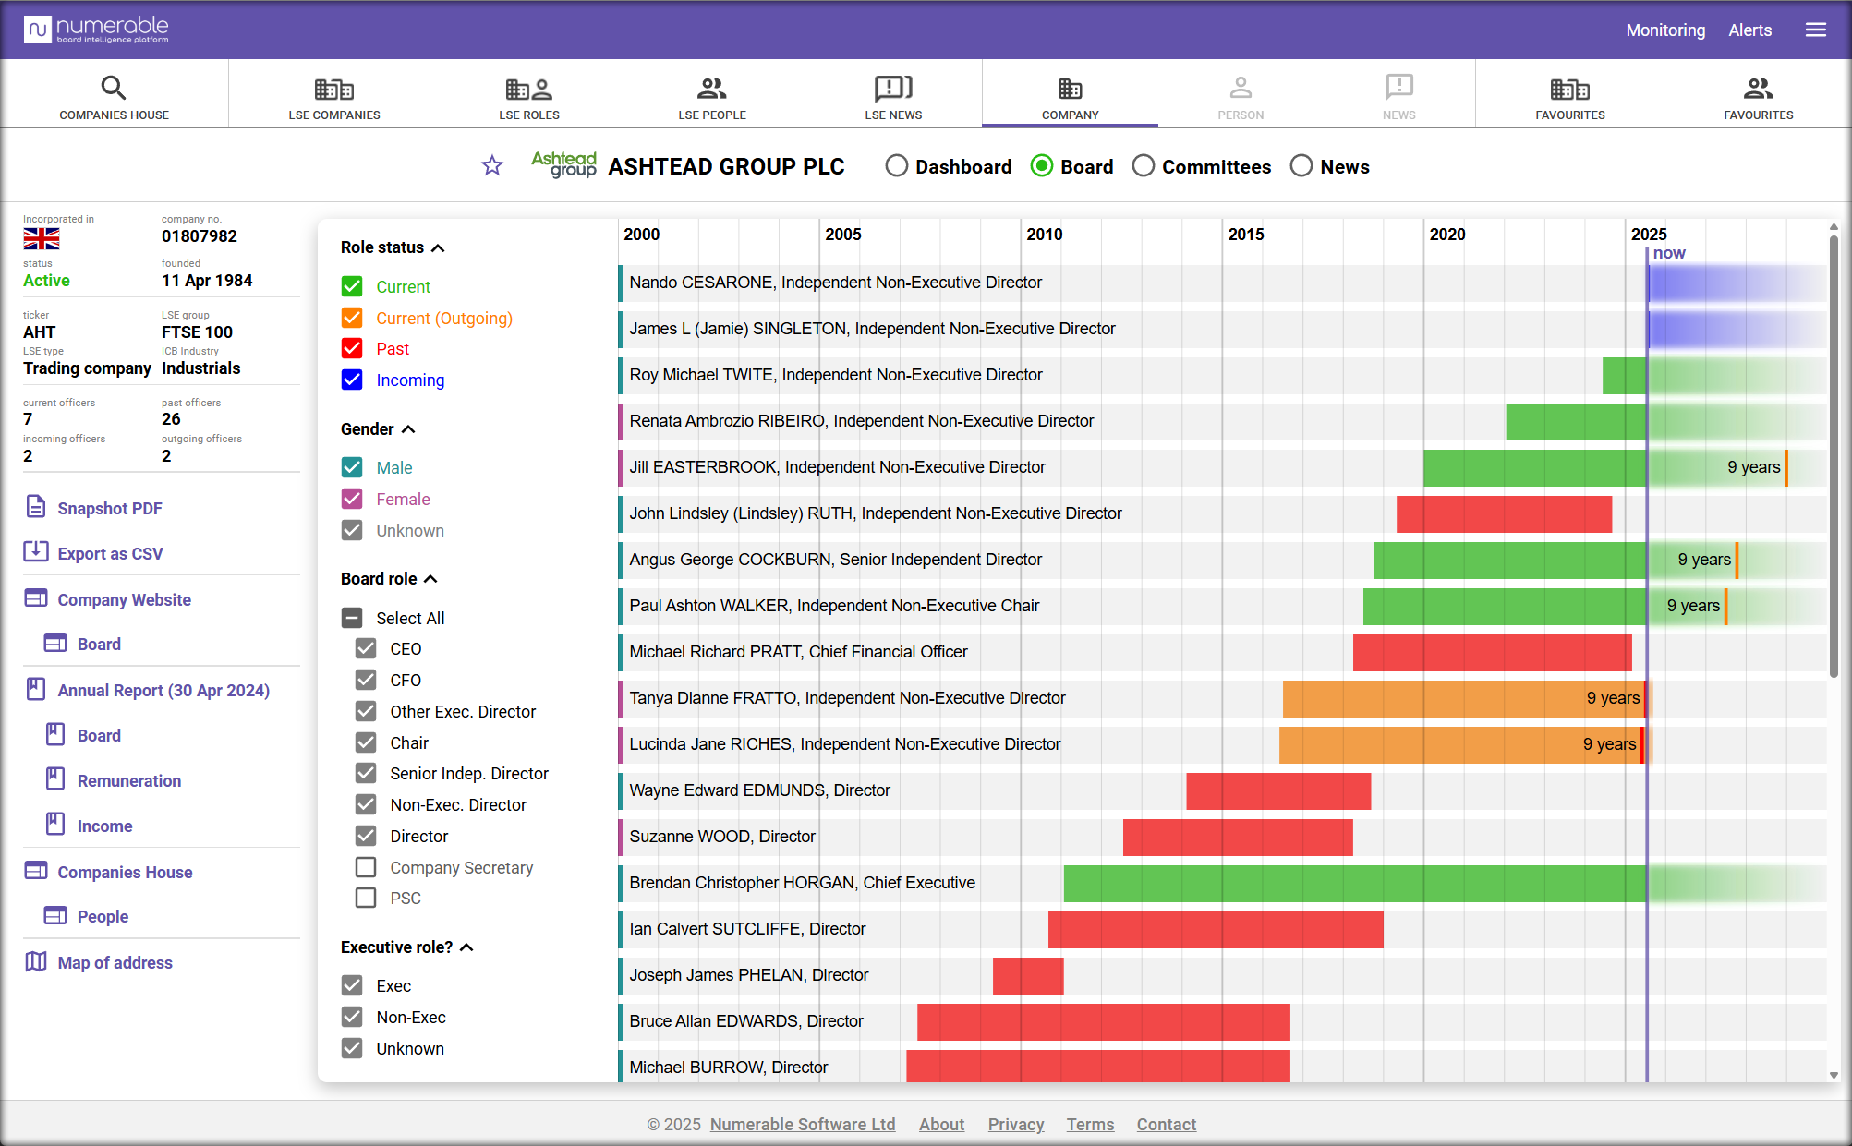Click the Ashtead group logo
The height and width of the screenshot is (1146, 1852).
pyautogui.click(x=564, y=164)
